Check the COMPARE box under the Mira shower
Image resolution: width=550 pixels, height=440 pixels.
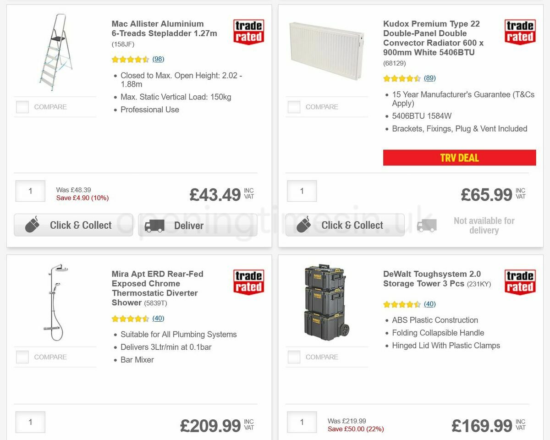[x=22, y=357]
